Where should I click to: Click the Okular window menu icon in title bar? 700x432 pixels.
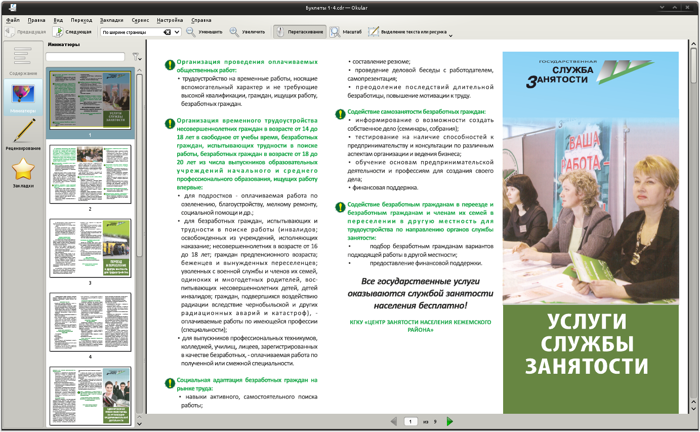pyautogui.click(x=12, y=7)
